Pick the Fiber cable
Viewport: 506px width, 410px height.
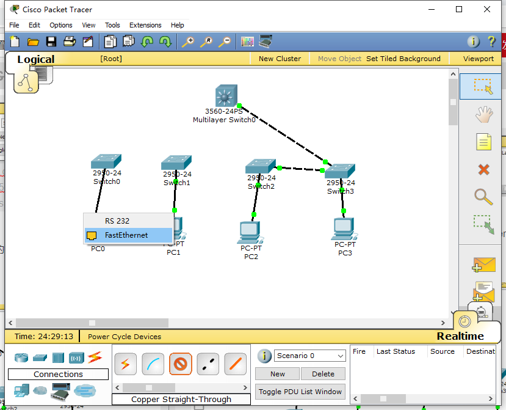tap(235, 364)
